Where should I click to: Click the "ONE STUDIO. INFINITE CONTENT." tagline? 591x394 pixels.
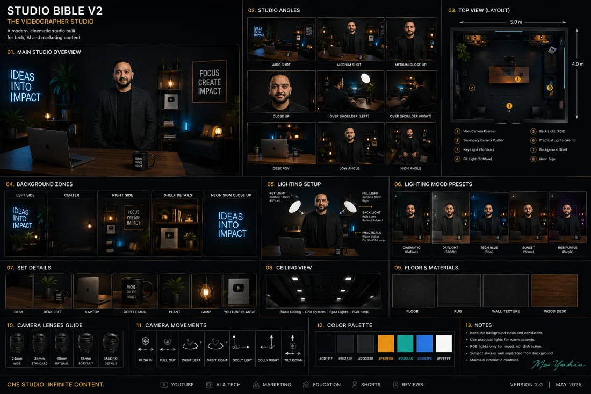[56, 384]
